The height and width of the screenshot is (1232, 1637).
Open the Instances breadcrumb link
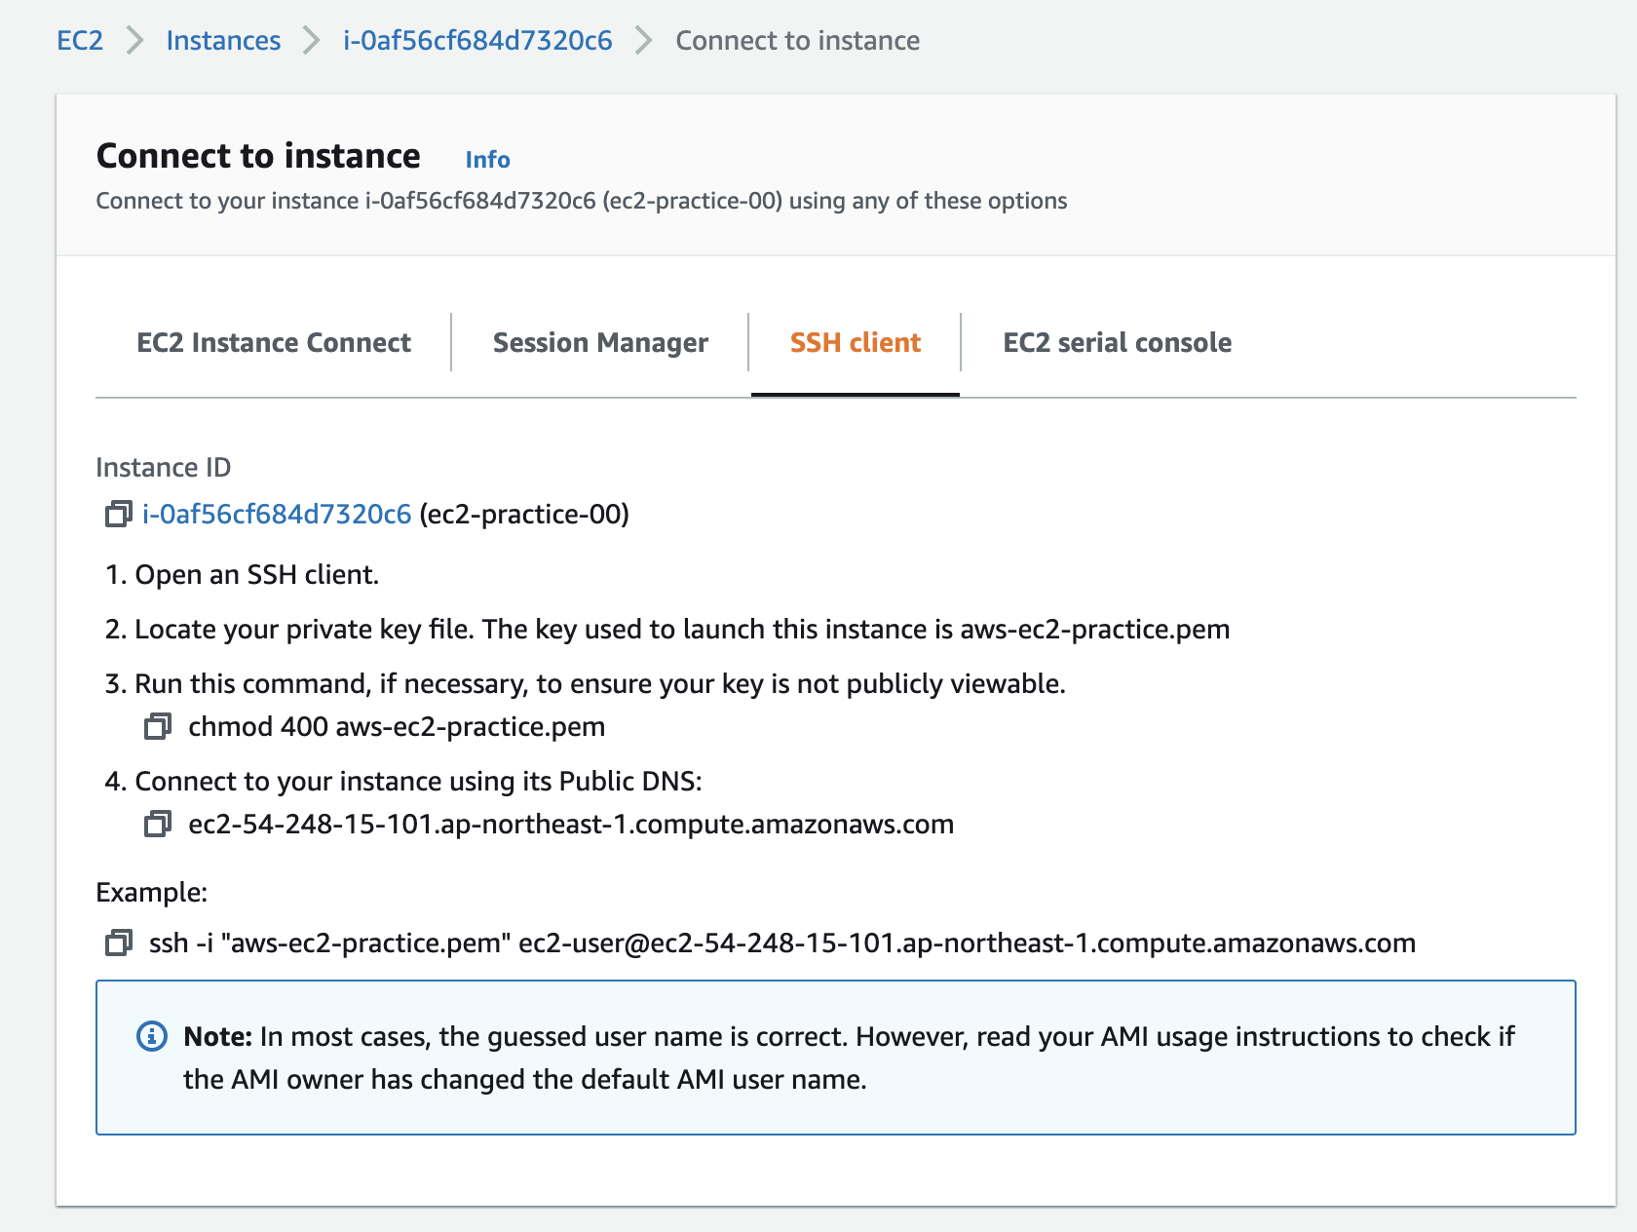coord(223,41)
